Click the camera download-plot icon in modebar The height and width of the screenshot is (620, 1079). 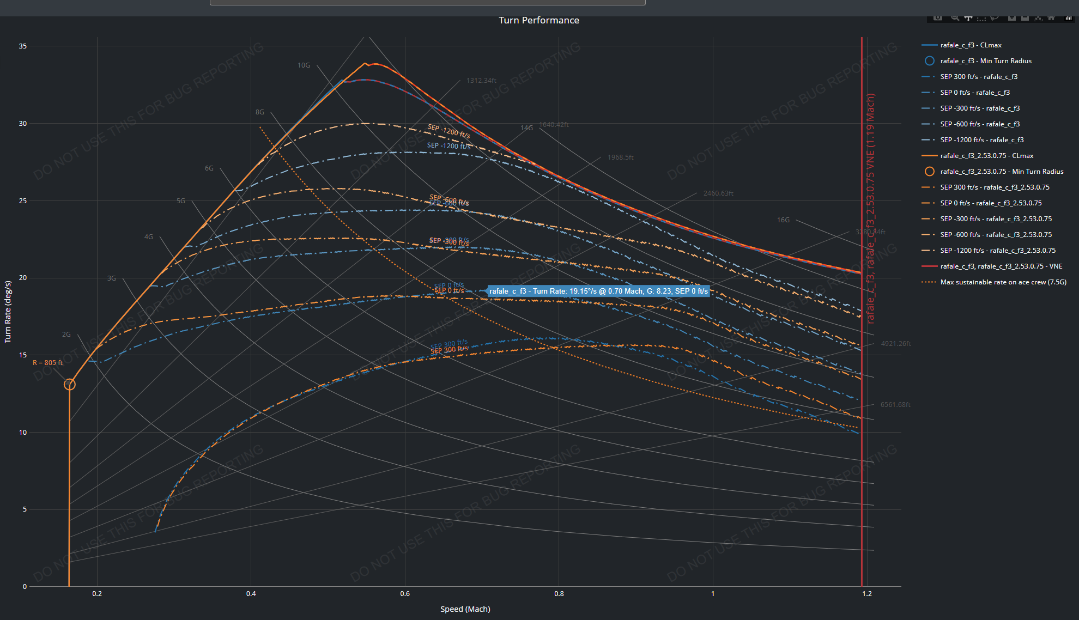[938, 18]
